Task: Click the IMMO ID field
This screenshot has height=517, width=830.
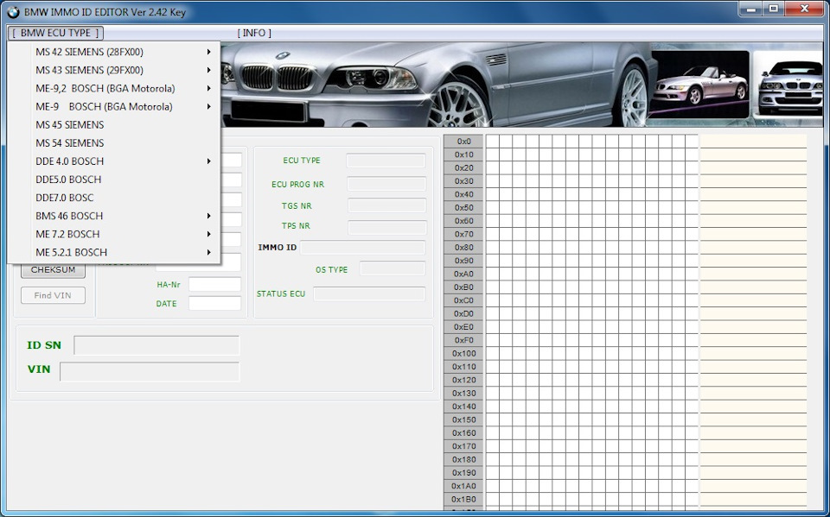Action: coord(362,248)
